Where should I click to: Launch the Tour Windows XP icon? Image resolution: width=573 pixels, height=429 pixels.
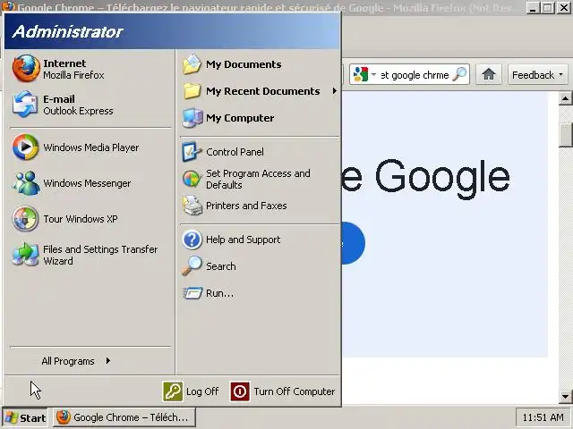tap(25, 219)
